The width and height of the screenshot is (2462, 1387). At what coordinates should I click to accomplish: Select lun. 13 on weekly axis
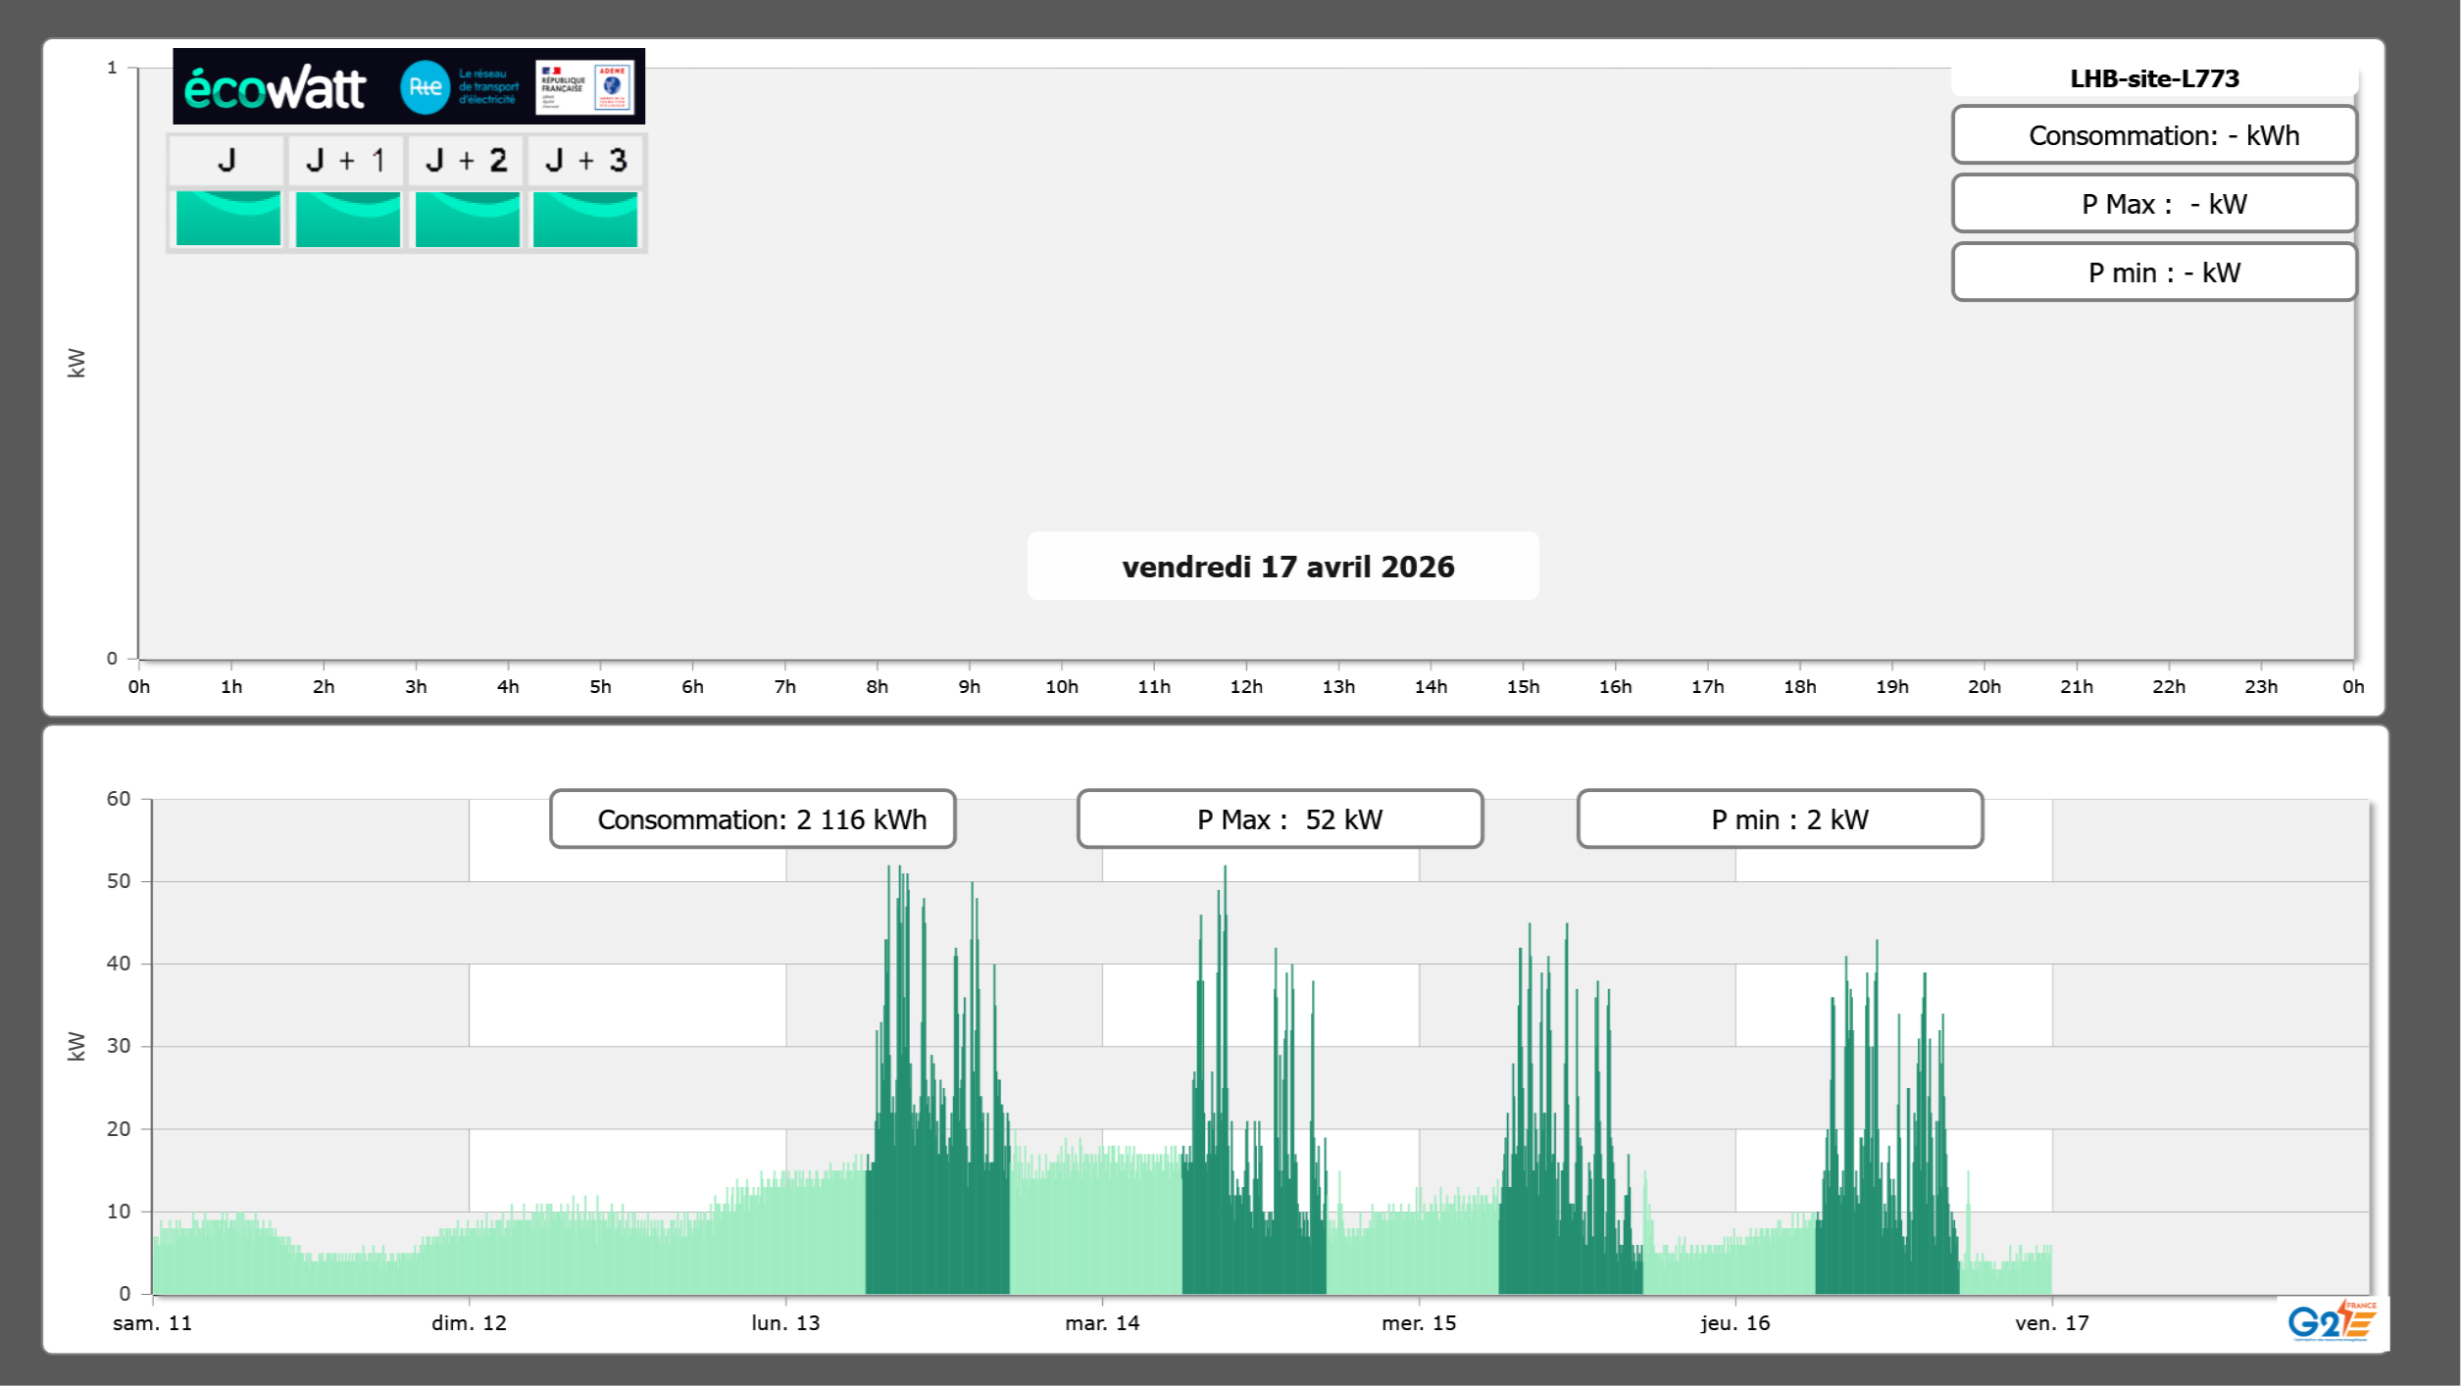[x=785, y=1323]
